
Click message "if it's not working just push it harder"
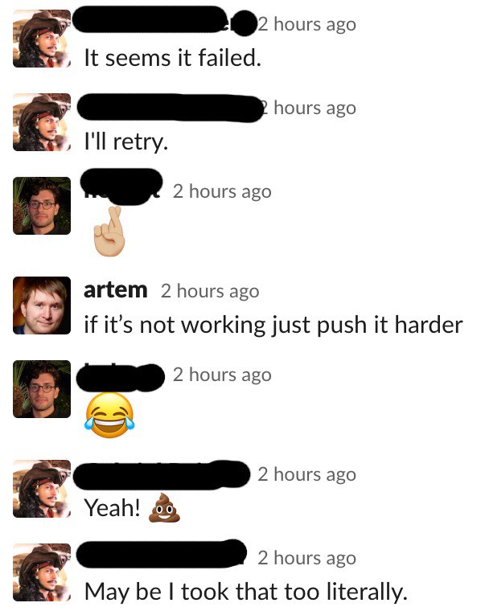pos(273,325)
